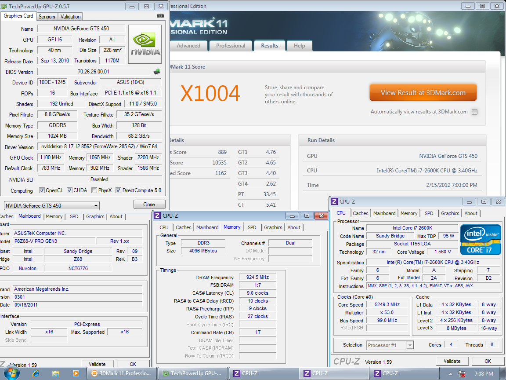
Task: Select Caches tab in the CPU-Z processor window
Action: coord(361,213)
